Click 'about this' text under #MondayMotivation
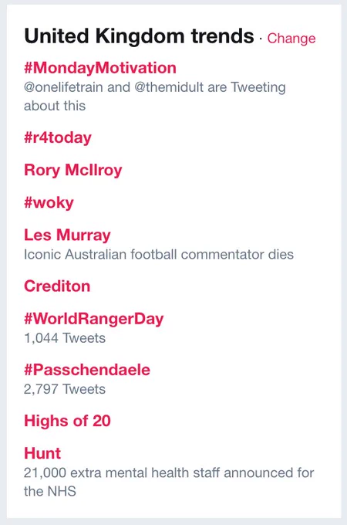 (55, 106)
